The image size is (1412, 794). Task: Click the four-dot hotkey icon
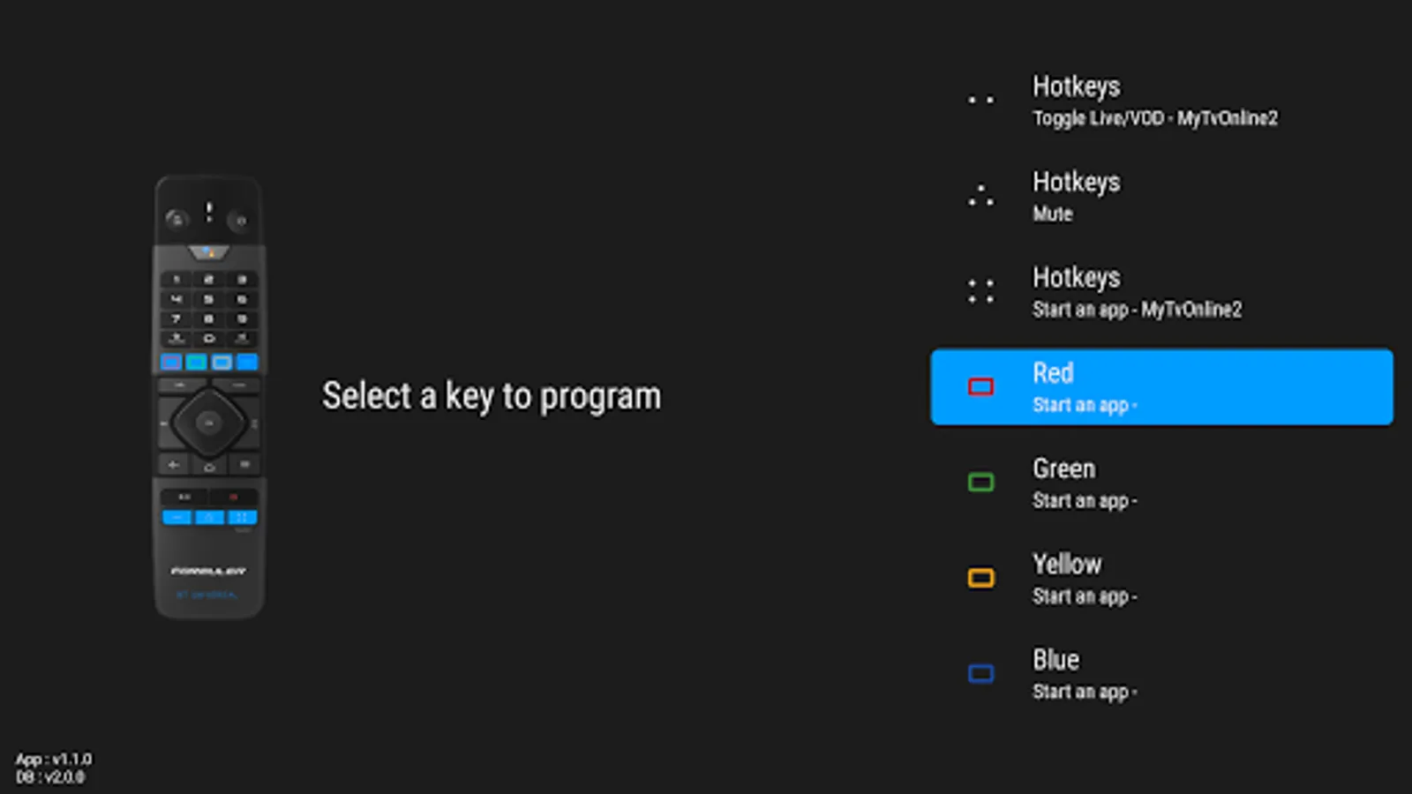[x=980, y=291]
